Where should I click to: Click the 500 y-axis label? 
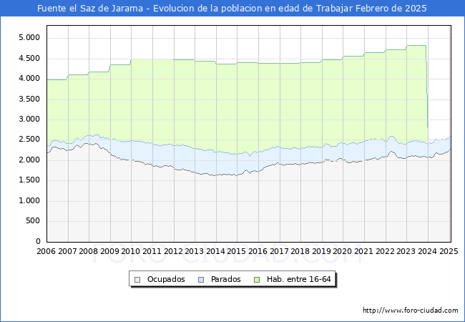tap(34, 221)
